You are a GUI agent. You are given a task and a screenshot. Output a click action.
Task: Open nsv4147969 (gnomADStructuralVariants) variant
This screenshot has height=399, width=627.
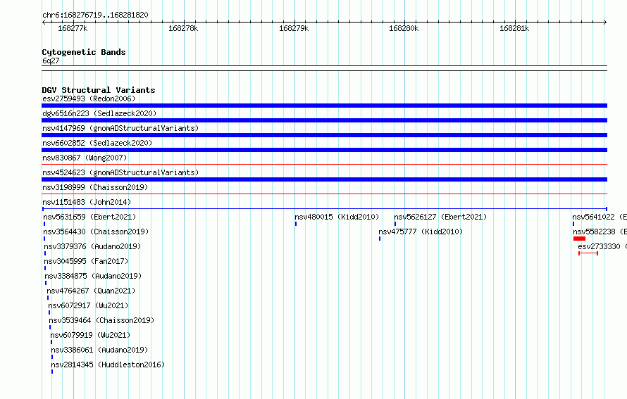click(x=120, y=128)
